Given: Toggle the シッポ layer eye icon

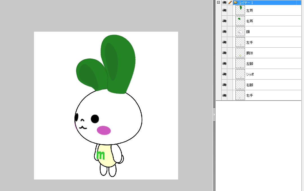Looking at the screenshot, I should [x=224, y=74].
